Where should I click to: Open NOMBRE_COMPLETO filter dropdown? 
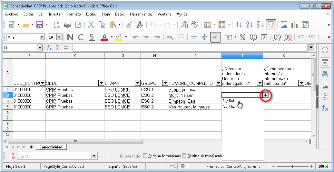tap(219, 83)
